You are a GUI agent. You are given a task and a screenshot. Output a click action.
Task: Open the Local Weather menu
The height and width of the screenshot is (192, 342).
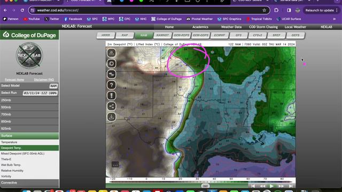click(295, 27)
